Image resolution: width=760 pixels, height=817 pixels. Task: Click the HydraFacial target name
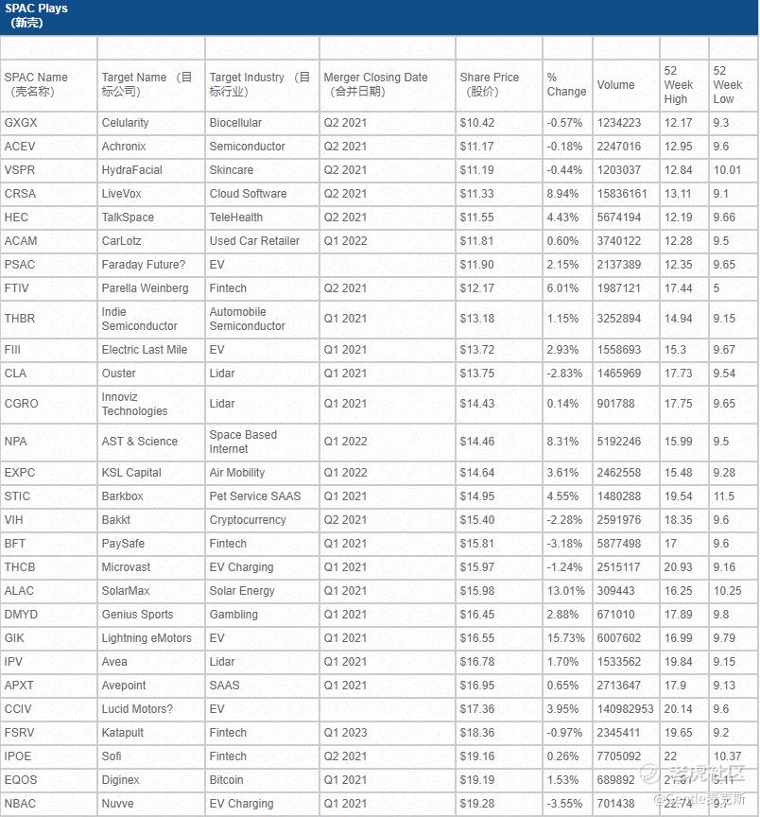tap(131, 170)
